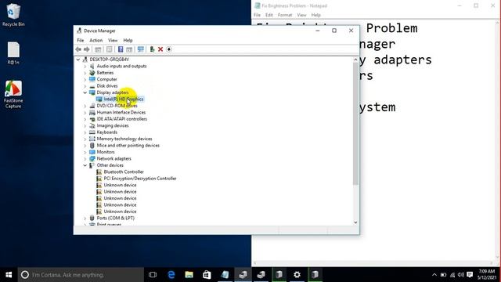The image size is (501, 282).
Task: Click the device tree scrollbar up arrow
Action: pyautogui.click(x=355, y=60)
